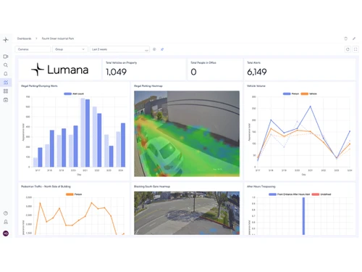
Task: Click the Vehicle Volume chart title
Action: click(256, 86)
